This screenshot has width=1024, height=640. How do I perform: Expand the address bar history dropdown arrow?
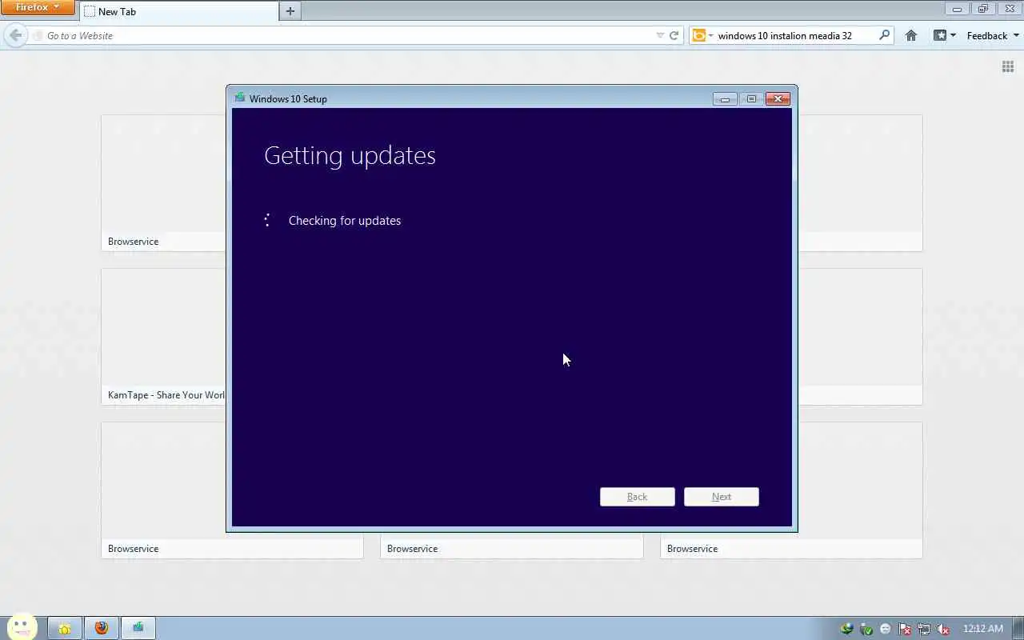(x=660, y=35)
